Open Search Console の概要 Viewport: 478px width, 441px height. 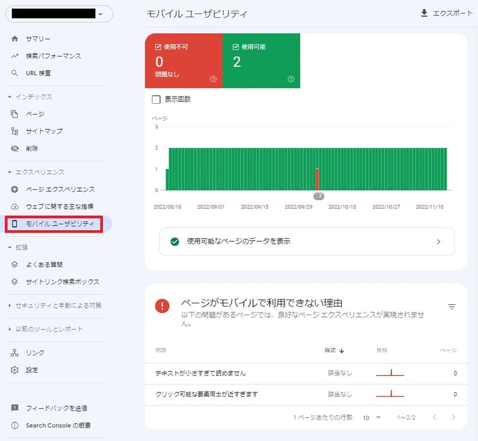[58, 425]
